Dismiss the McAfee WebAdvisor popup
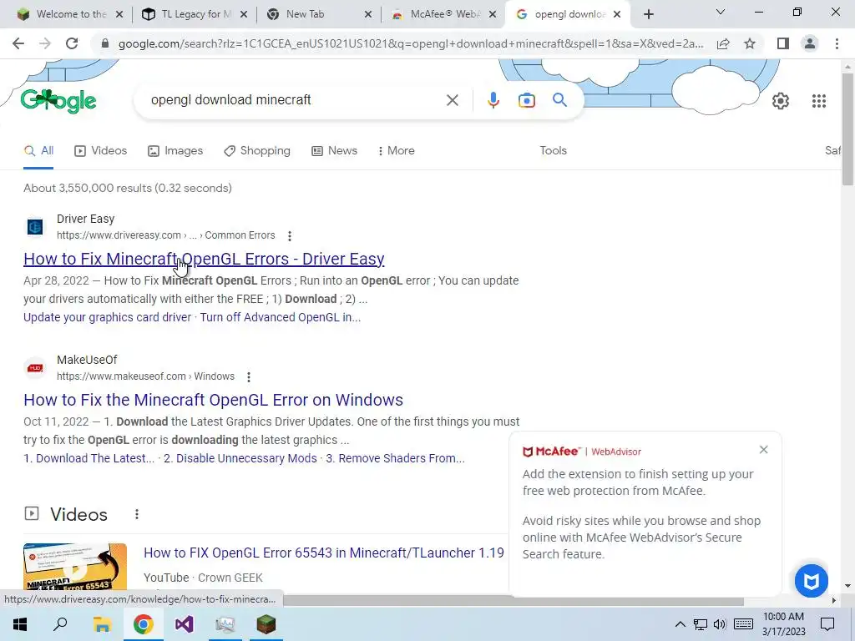Screen dimensions: 855x641 (x=763, y=450)
